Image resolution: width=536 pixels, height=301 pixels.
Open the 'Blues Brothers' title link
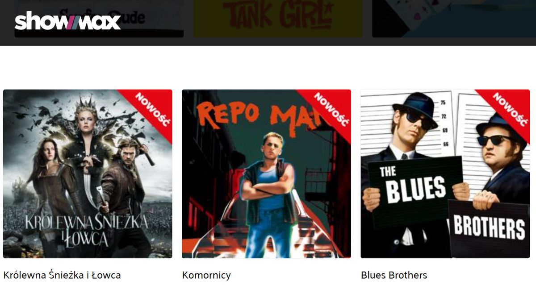coord(394,275)
